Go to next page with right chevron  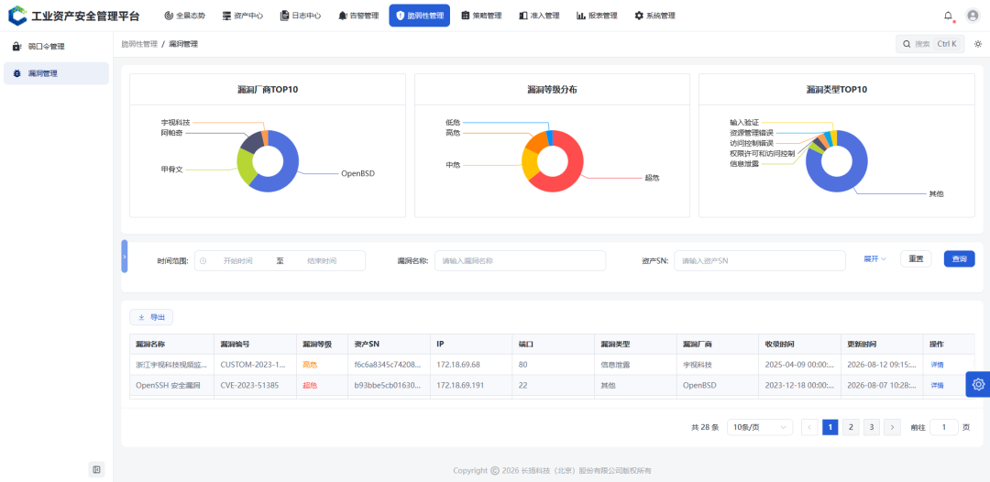pyautogui.click(x=892, y=427)
